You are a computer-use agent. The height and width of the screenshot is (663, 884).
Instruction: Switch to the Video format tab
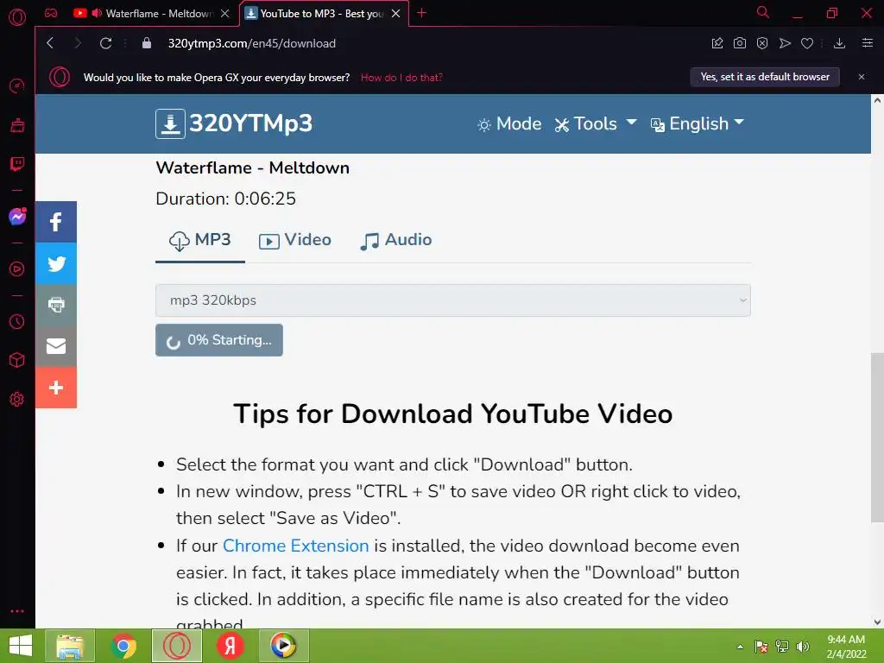[x=295, y=240]
